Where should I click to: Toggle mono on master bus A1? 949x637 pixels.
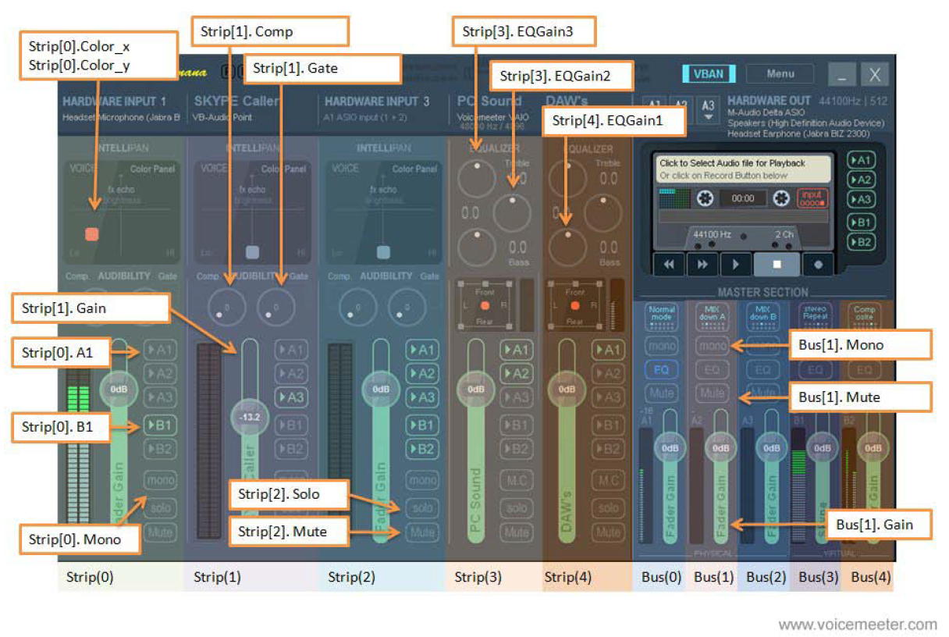(x=662, y=346)
